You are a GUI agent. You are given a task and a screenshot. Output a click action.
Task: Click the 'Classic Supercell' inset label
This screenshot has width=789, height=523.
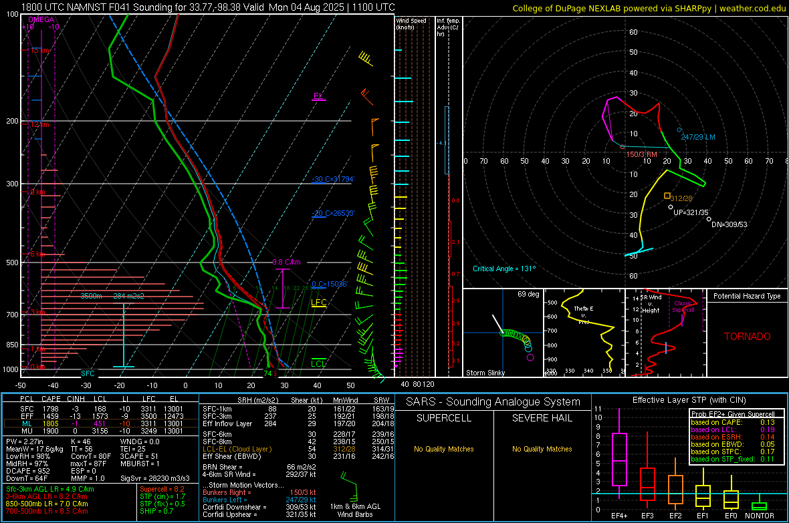tap(683, 307)
